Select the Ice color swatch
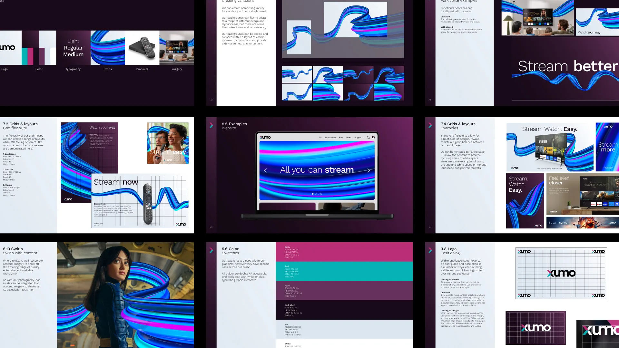The width and height of the screenshot is (619, 348). click(344, 329)
